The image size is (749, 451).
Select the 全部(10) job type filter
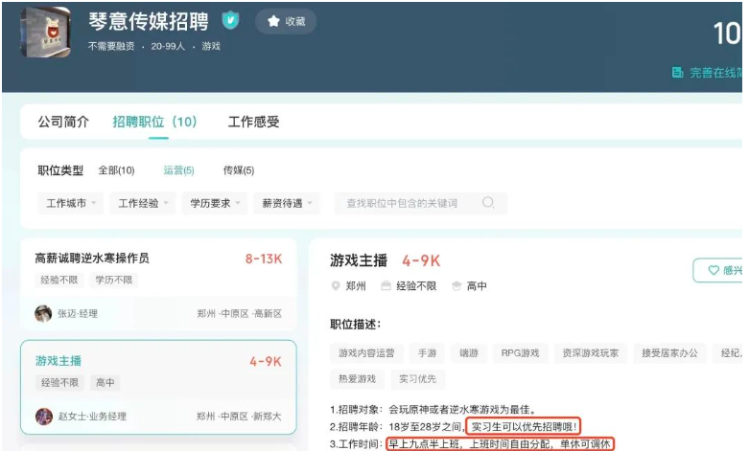116,170
